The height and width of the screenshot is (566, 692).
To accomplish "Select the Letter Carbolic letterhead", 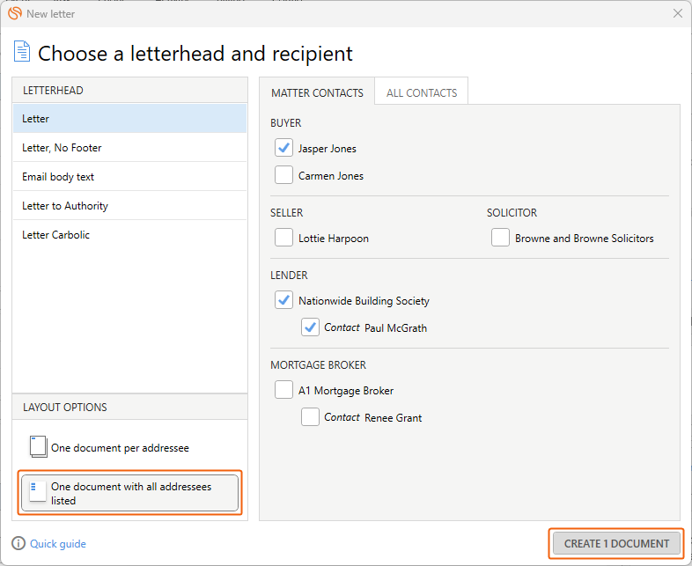I will point(129,235).
